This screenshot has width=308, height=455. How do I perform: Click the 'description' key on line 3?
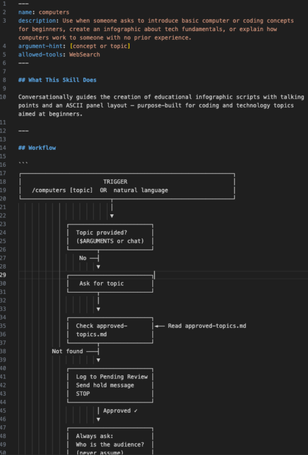click(x=37, y=21)
